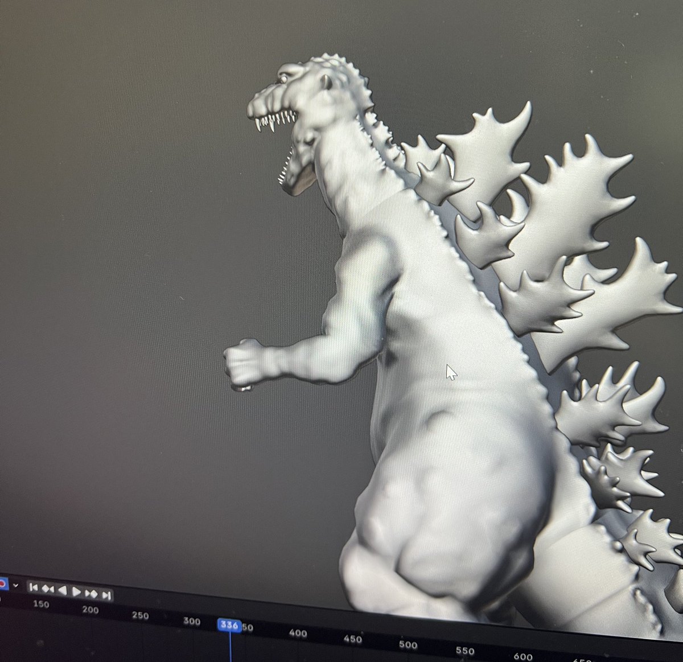Screen dimensions: 683x662
Task: Jump to the next keyframe
Action: (x=91, y=593)
